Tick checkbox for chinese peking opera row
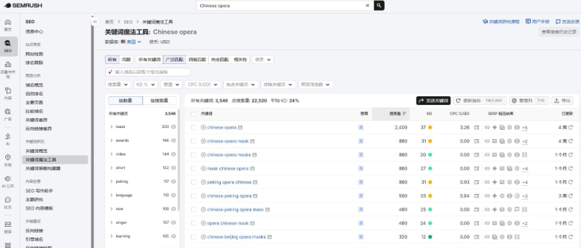The image size is (581, 248). [193, 195]
